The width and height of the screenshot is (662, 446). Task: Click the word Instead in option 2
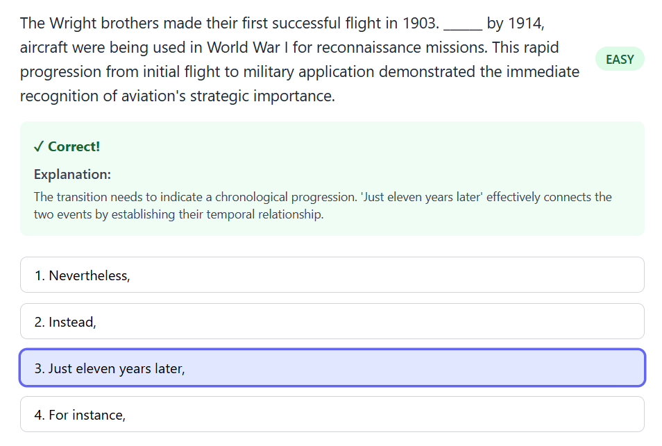pos(71,321)
